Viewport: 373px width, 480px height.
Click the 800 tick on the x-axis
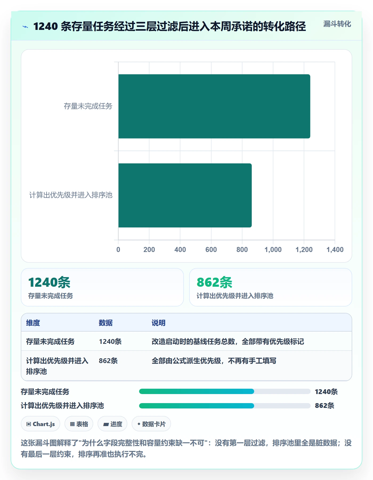[x=242, y=250]
